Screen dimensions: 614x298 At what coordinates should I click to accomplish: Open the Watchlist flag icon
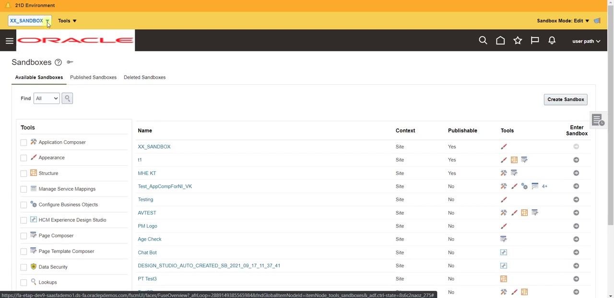[535, 41]
